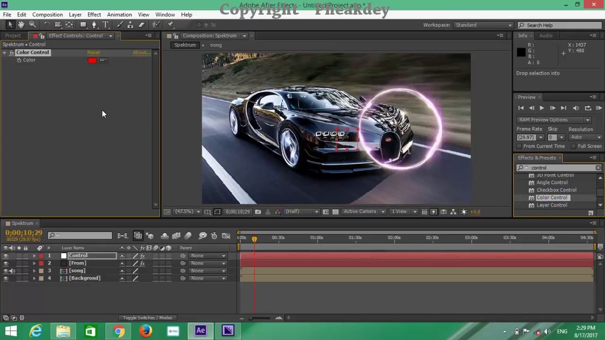Open the Active Camera dropdown
Image resolution: width=605 pixels, height=340 pixels.
[364, 212]
